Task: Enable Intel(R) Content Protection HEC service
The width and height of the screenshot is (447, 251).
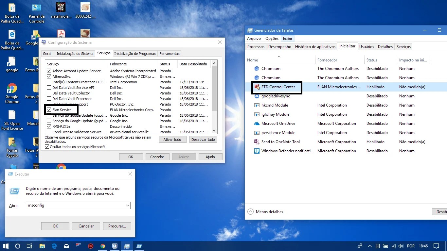Action: pos(49,82)
